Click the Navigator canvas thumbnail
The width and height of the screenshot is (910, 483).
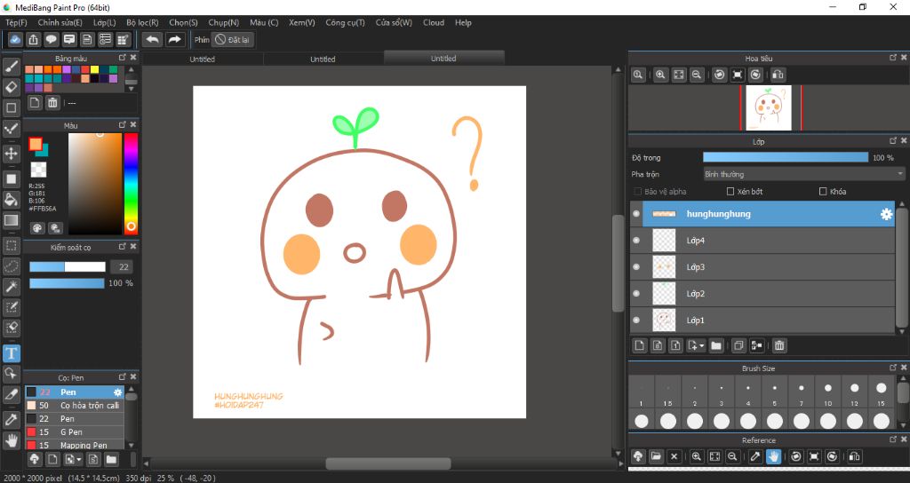coord(769,107)
